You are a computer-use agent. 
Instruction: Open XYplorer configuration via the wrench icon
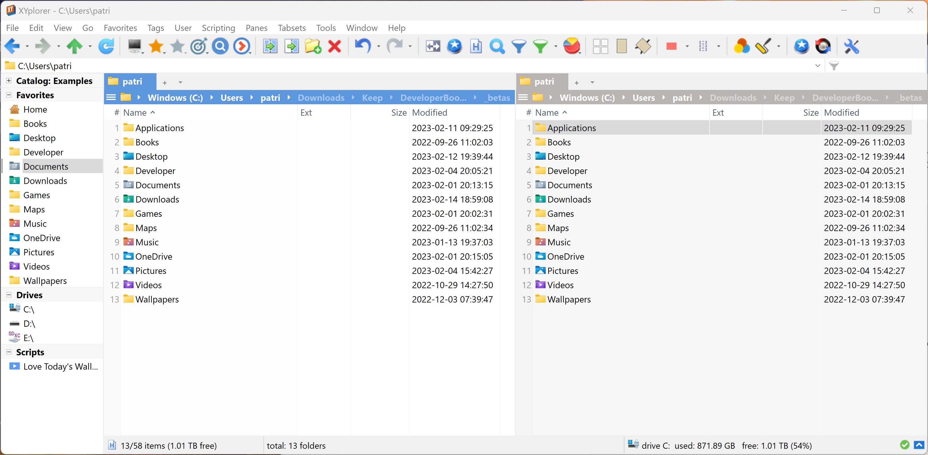(851, 46)
